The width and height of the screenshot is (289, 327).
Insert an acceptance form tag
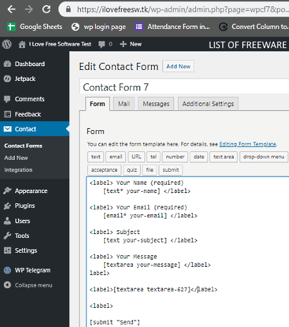pyautogui.click(x=104, y=170)
